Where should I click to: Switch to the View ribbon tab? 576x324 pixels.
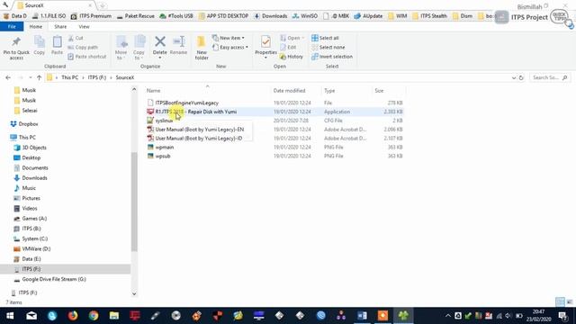[x=84, y=27]
